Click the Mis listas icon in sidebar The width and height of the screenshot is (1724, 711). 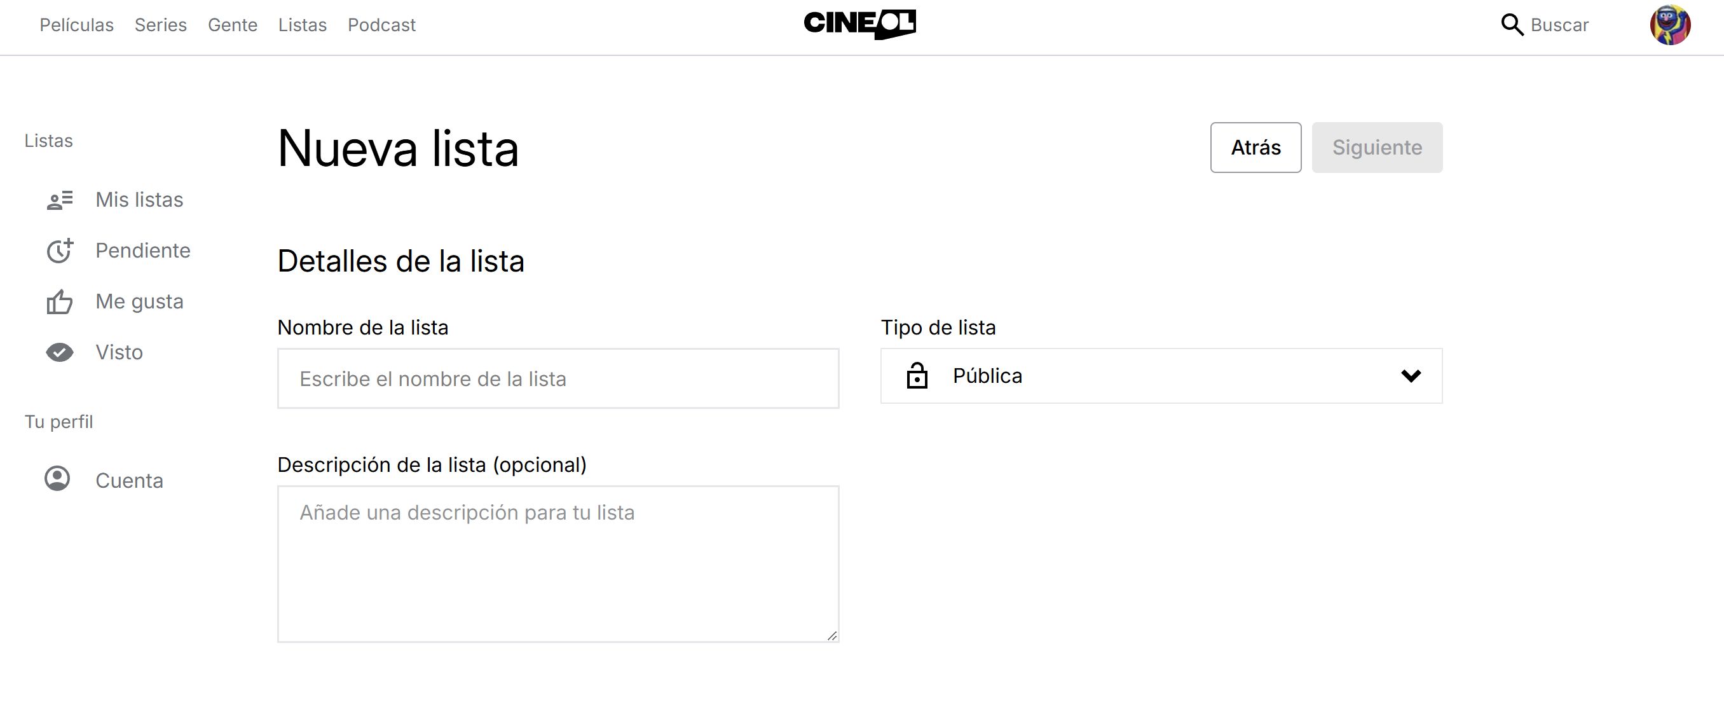pos(60,200)
